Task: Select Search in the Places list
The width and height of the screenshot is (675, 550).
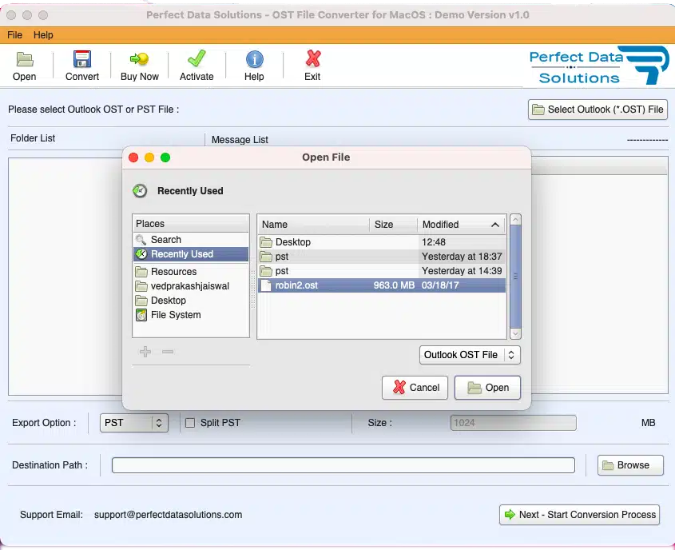Action: [191, 240]
